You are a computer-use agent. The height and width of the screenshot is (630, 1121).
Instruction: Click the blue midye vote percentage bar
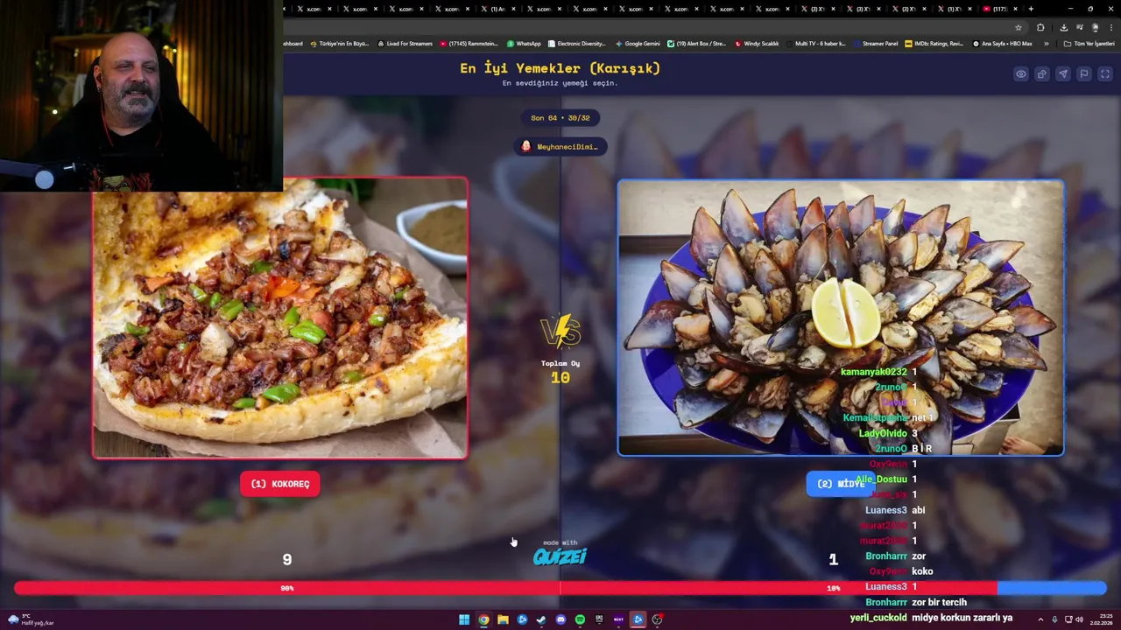(1052, 588)
